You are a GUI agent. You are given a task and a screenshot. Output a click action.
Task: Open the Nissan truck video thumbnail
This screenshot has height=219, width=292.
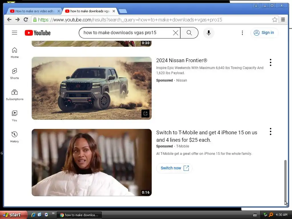tap(92, 88)
